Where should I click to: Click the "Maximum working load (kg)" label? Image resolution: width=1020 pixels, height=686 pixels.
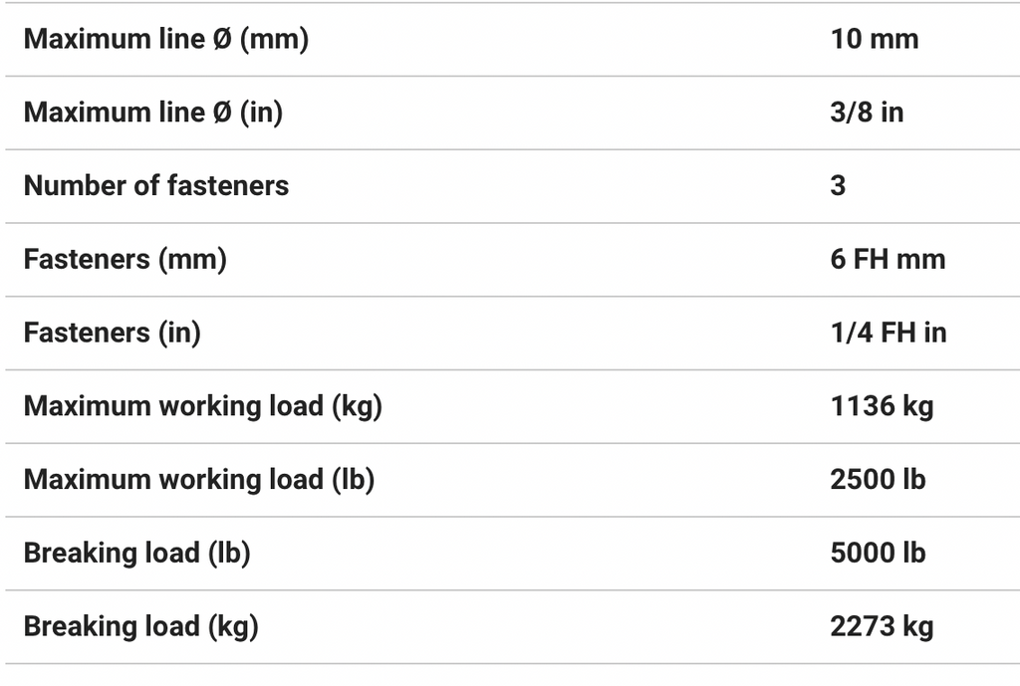203,406
